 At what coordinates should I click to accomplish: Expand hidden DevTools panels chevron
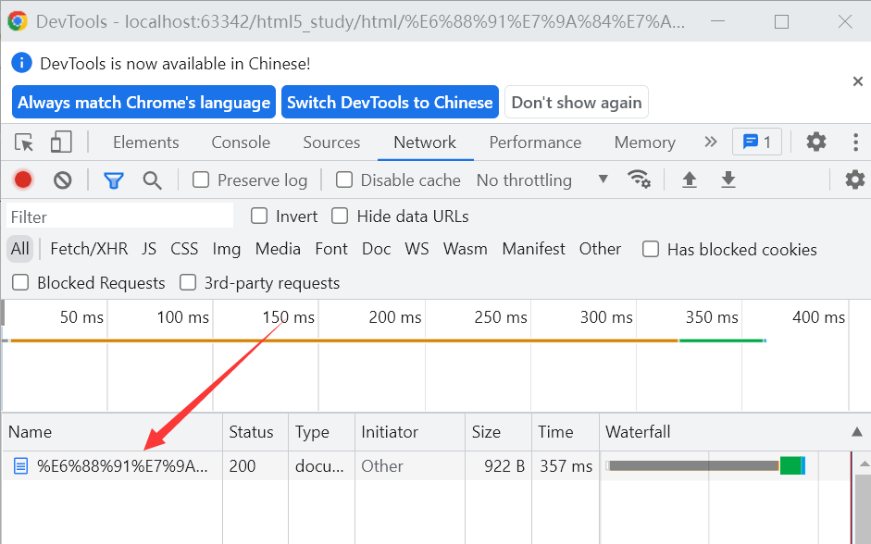(x=710, y=142)
